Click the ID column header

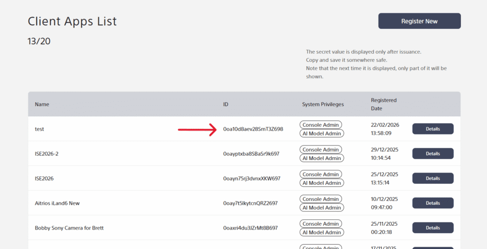(x=226, y=104)
